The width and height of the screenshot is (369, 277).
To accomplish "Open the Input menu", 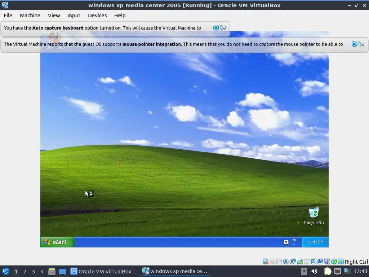I will click(74, 15).
